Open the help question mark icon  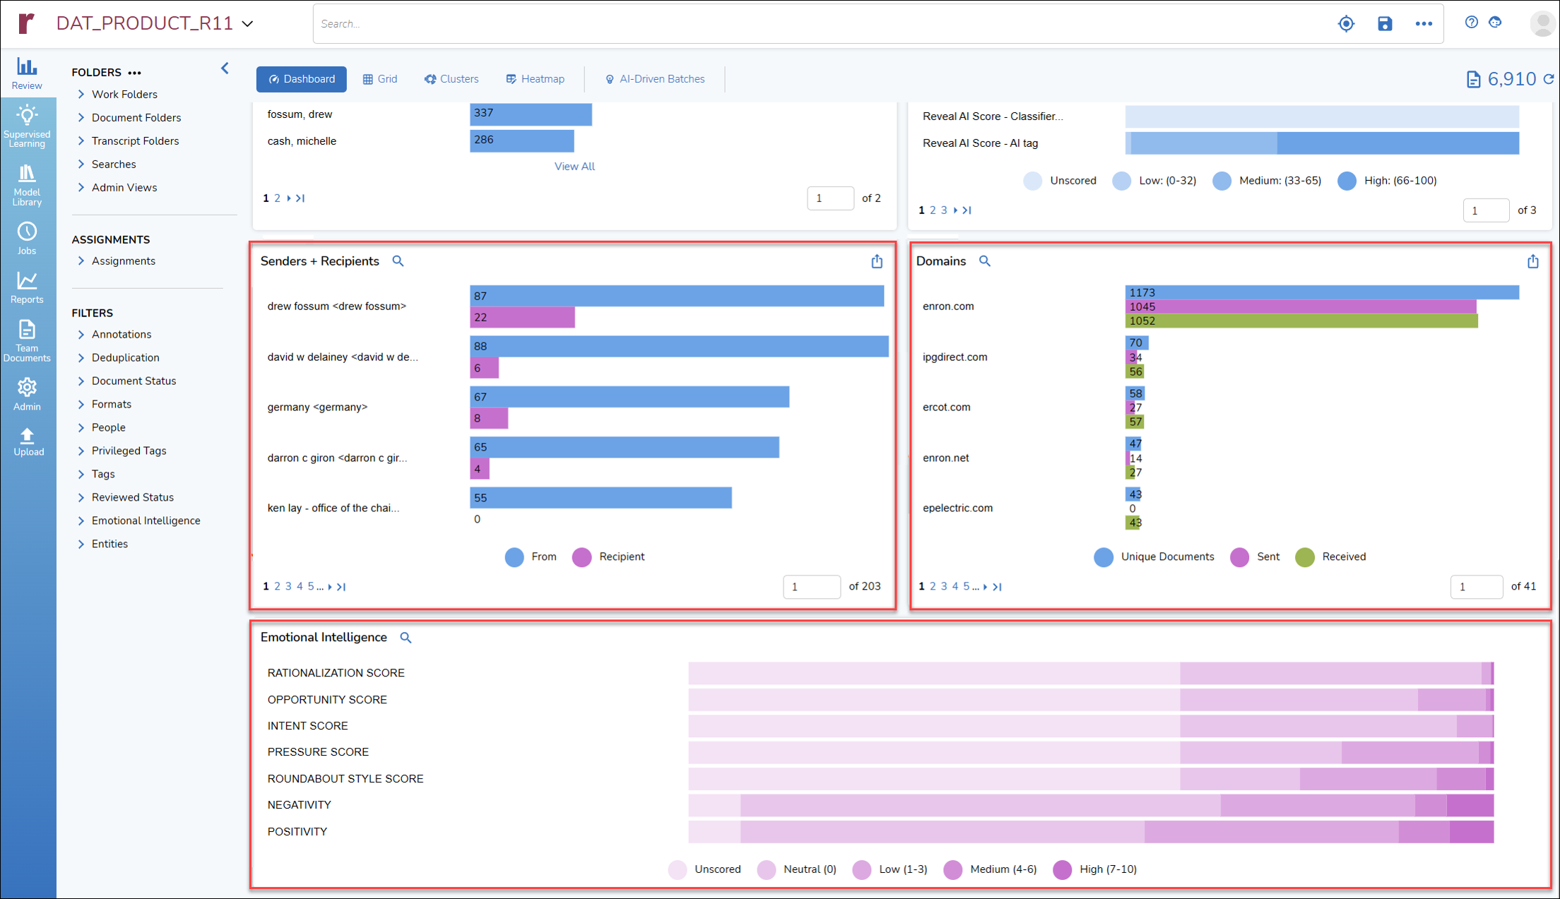pos(1471,22)
